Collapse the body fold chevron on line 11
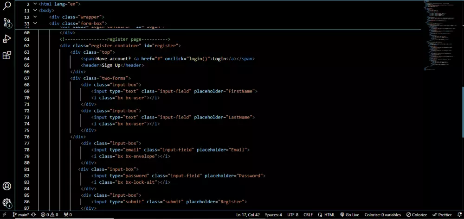The width and height of the screenshot is (464, 219). click(x=35, y=10)
